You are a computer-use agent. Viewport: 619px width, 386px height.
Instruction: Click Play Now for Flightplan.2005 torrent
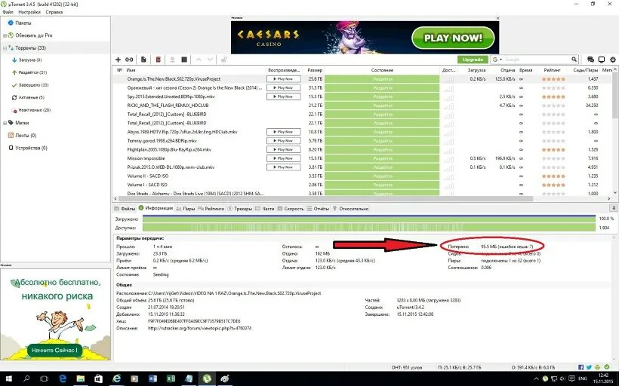(283, 149)
